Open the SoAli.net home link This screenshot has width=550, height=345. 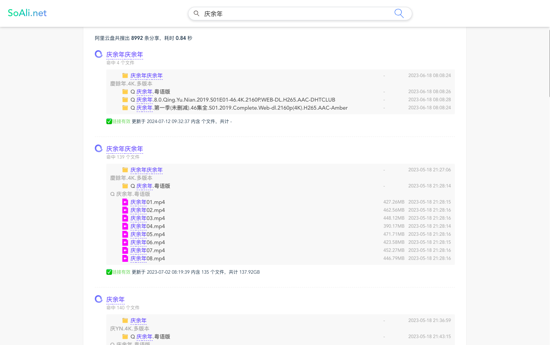[x=27, y=13]
